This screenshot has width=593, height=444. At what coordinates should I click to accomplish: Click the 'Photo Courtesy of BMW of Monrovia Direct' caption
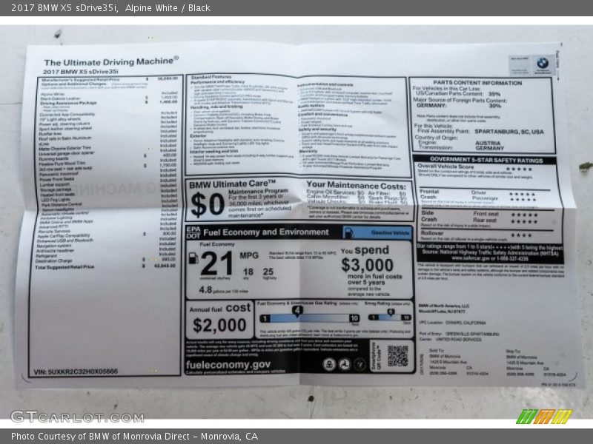134,437
